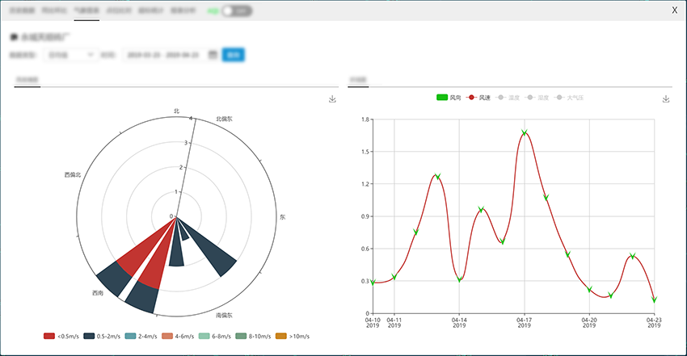Image resolution: width=687 pixels, height=356 pixels.
Task: Click the >10m/s orange legend swatch
Action: (x=281, y=336)
